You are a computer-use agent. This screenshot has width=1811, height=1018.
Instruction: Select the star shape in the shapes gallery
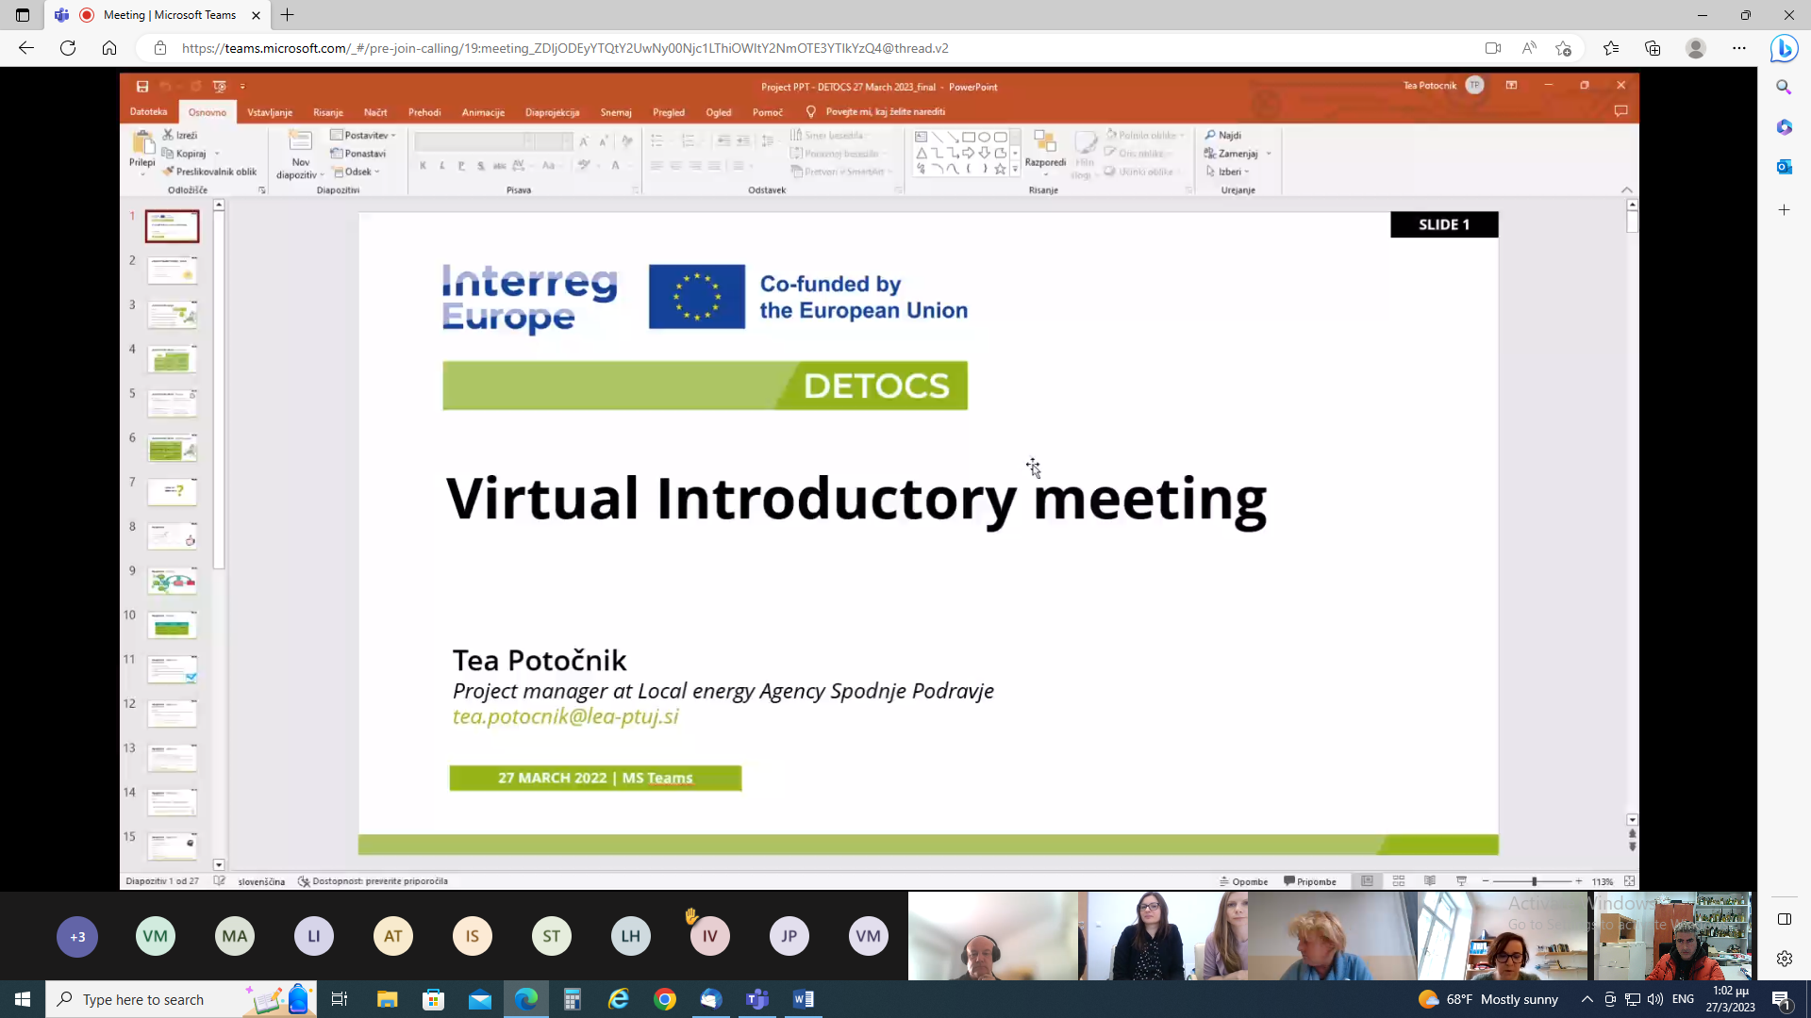pos(1000,169)
